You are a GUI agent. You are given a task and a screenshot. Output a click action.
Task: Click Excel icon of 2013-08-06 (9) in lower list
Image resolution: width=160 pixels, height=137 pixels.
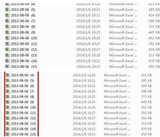[x=8, y=102]
